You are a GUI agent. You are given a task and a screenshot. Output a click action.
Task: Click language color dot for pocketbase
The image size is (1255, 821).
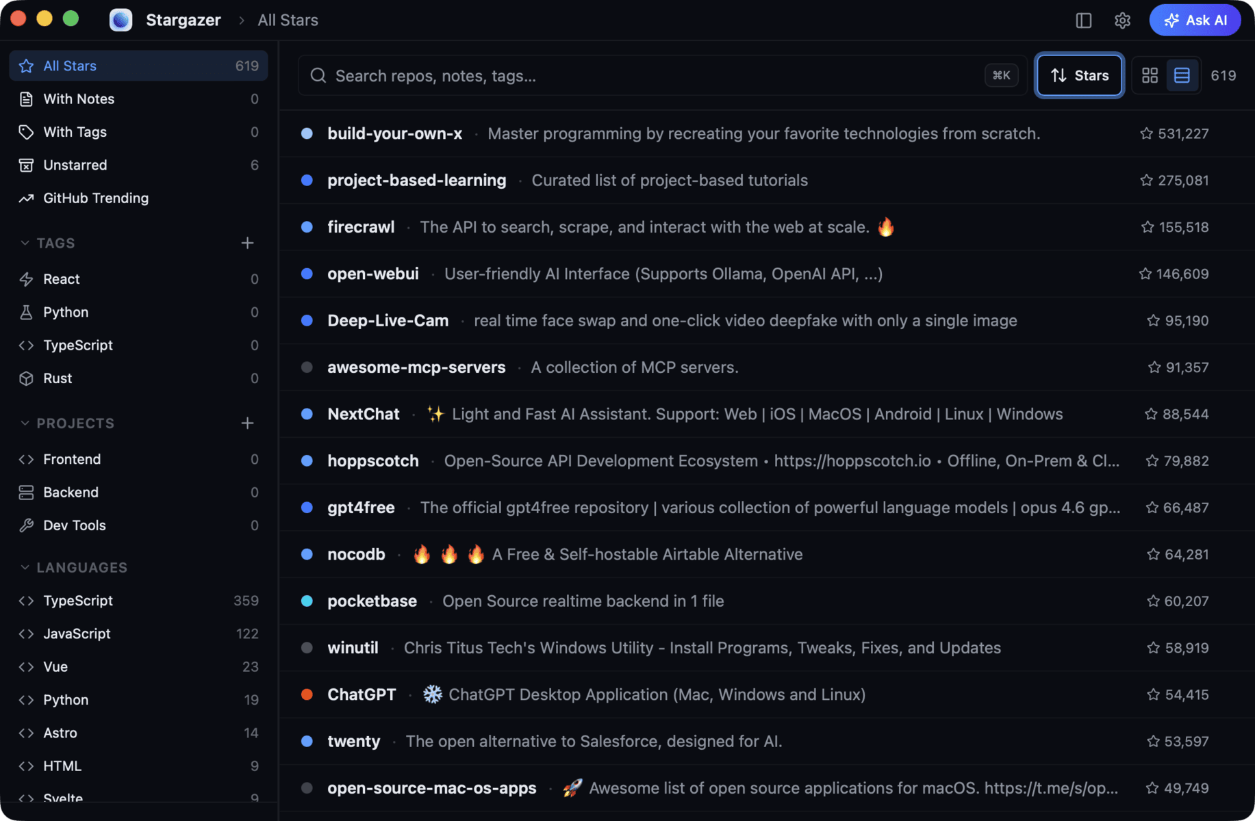pos(307,601)
